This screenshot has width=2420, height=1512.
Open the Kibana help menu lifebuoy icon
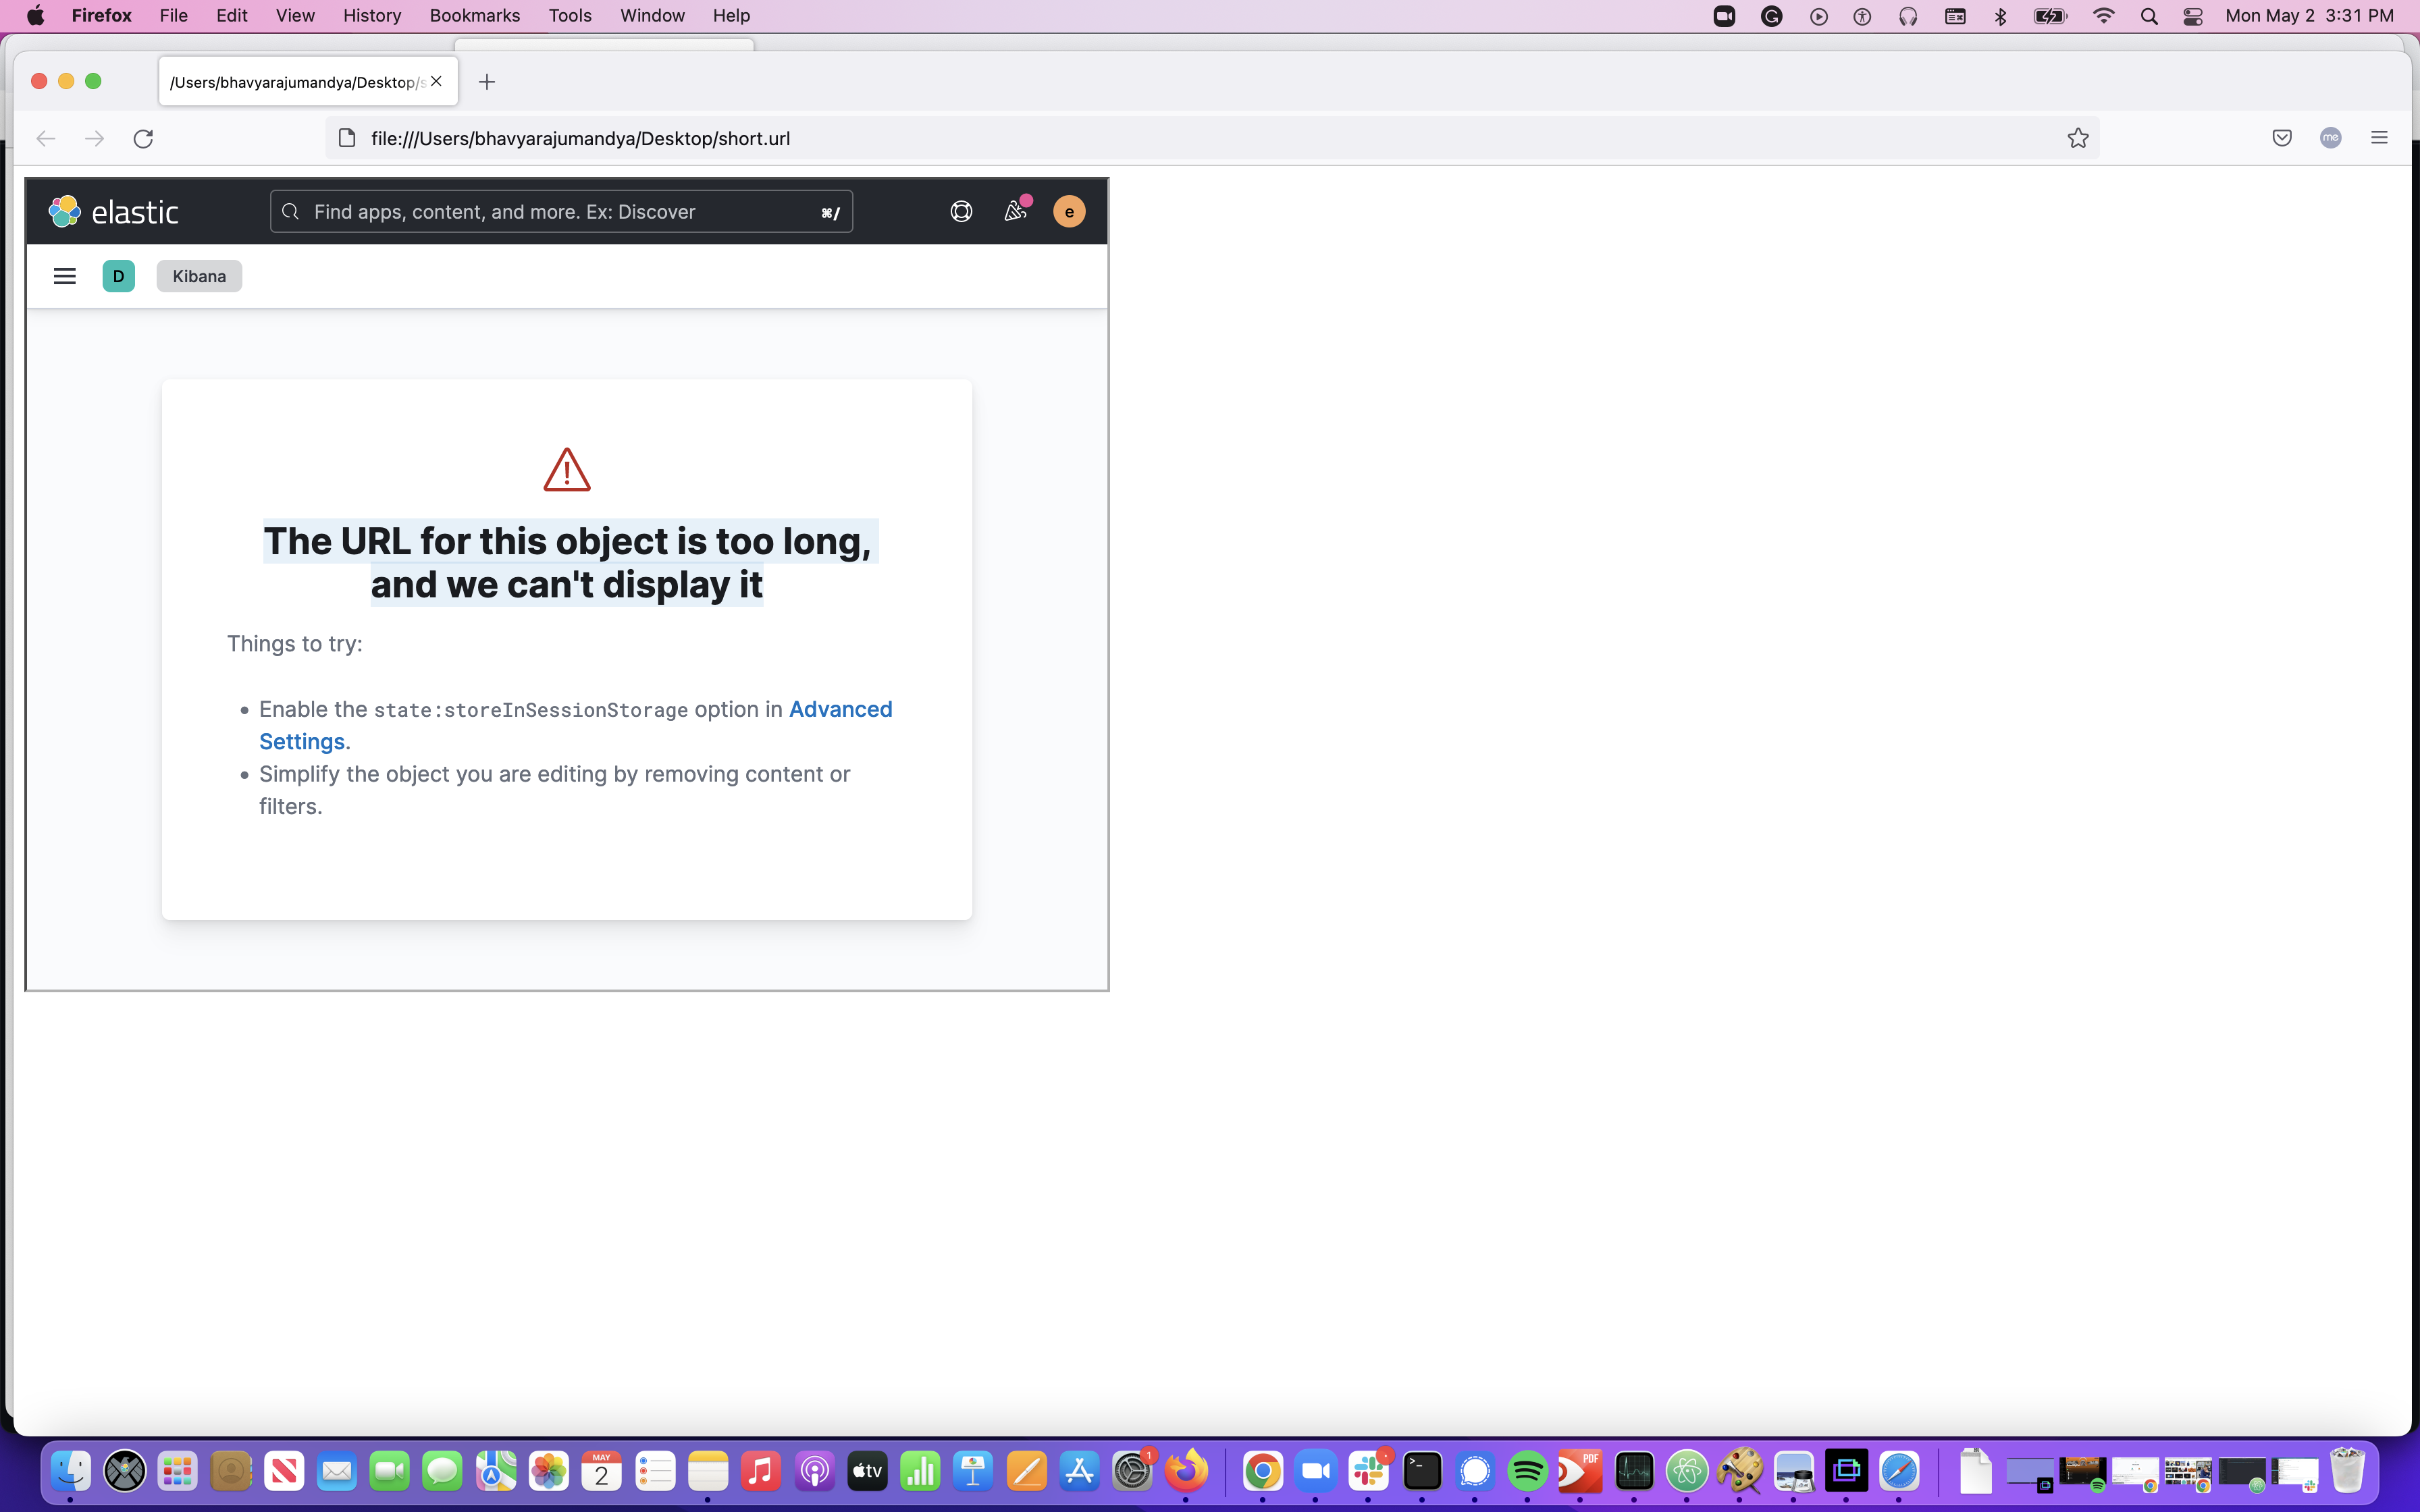point(961,212)
